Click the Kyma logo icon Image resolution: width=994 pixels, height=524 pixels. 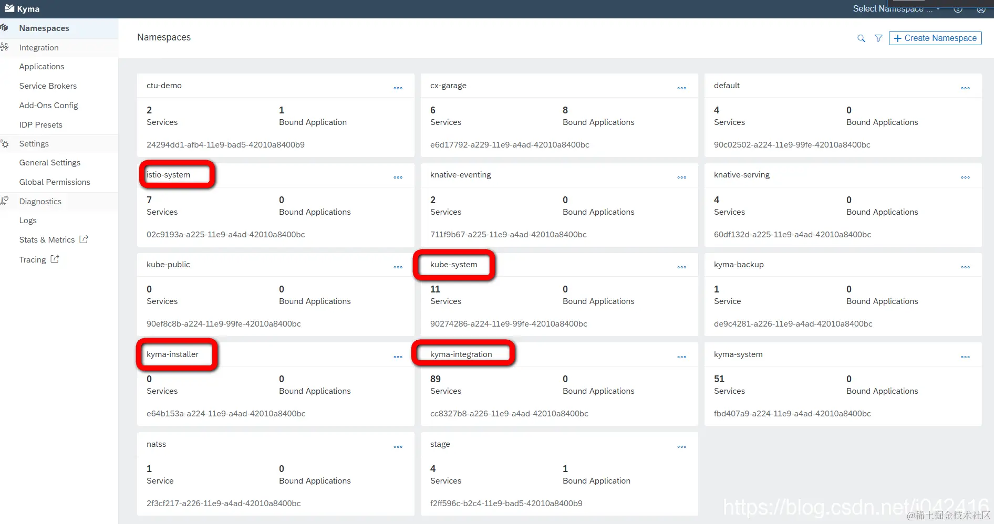click(9, 8)
